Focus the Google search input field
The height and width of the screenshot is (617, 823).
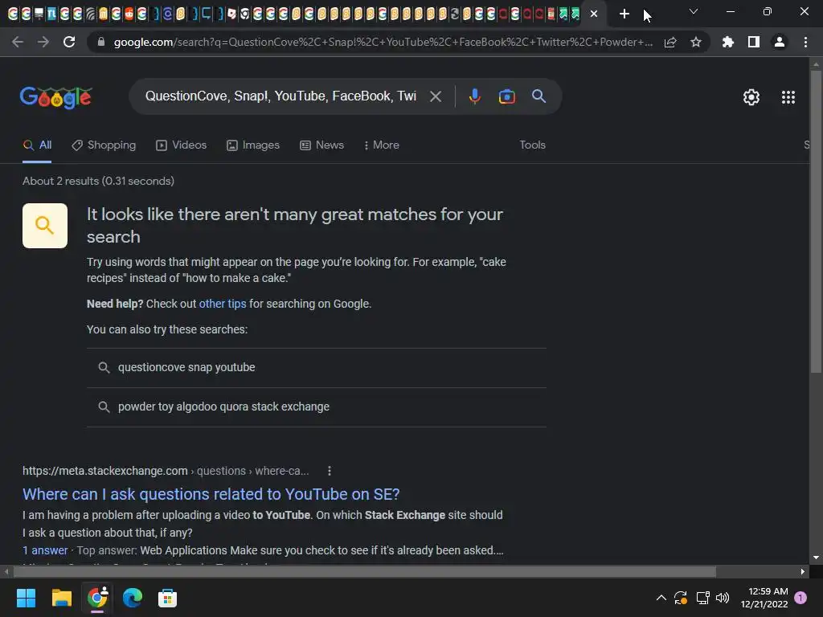tap(280, 96)
